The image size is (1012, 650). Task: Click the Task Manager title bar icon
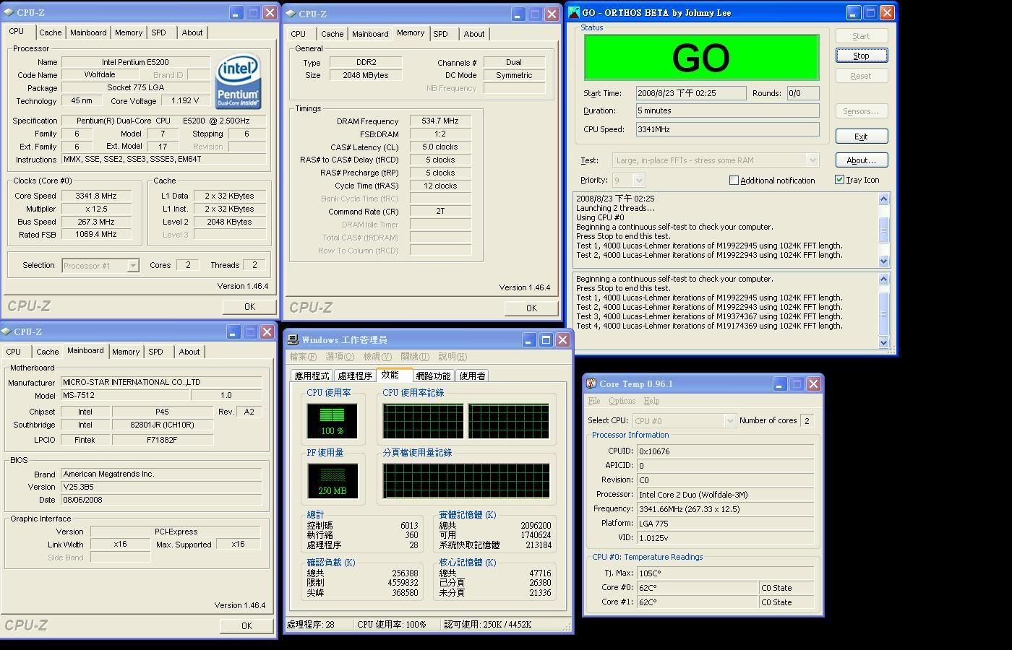(x=293, y=339)
